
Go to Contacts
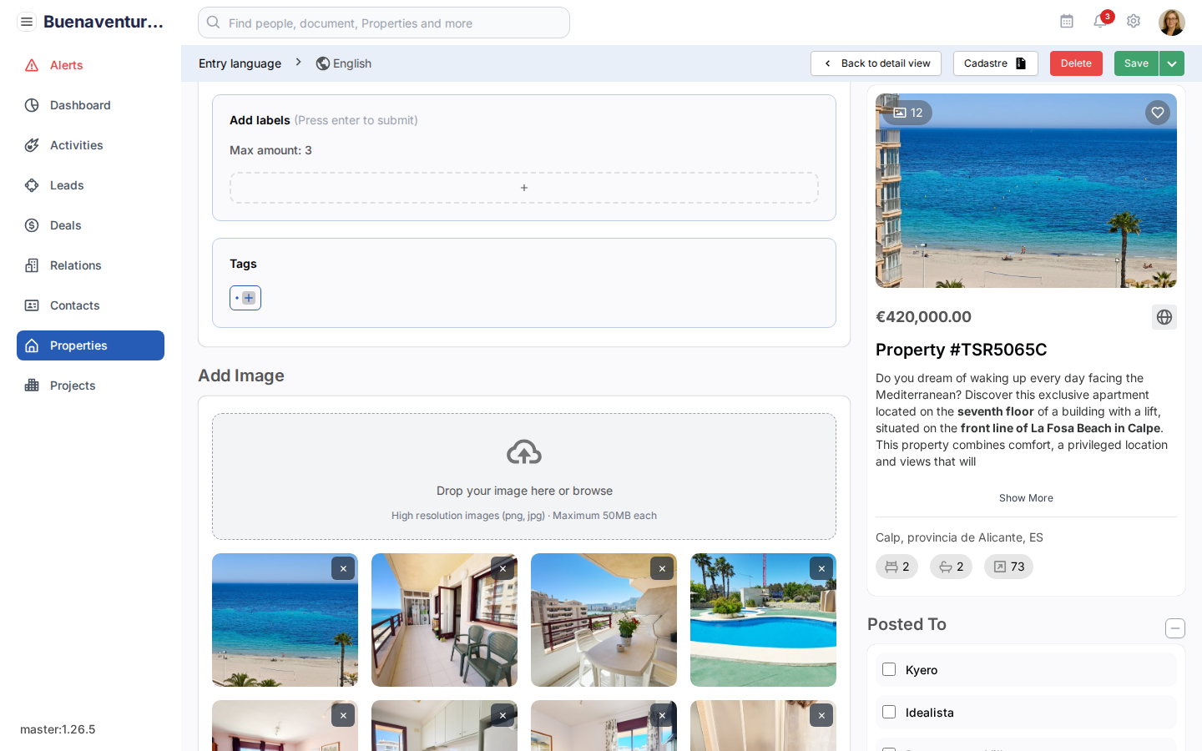(90, 305)
